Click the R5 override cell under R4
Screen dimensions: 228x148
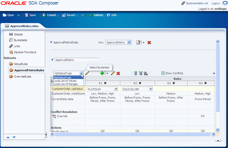pos(203,116)
